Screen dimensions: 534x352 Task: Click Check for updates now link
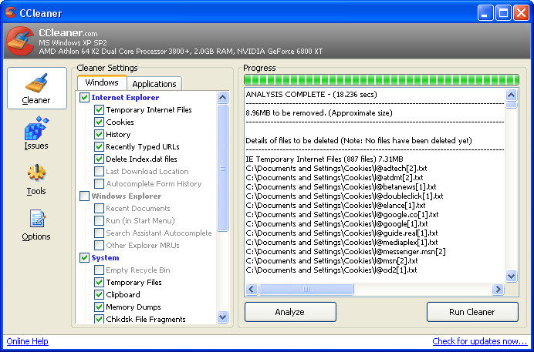pyautogui.click(x=479, y=341)
